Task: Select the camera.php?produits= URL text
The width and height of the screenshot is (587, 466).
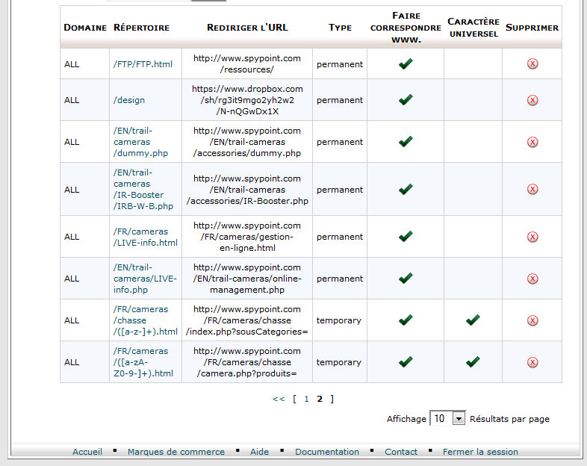Action: 247,362
